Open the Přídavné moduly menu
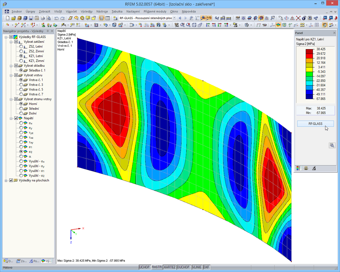The height and width of the screenshot is (272, 340). [x=155, y=11]
